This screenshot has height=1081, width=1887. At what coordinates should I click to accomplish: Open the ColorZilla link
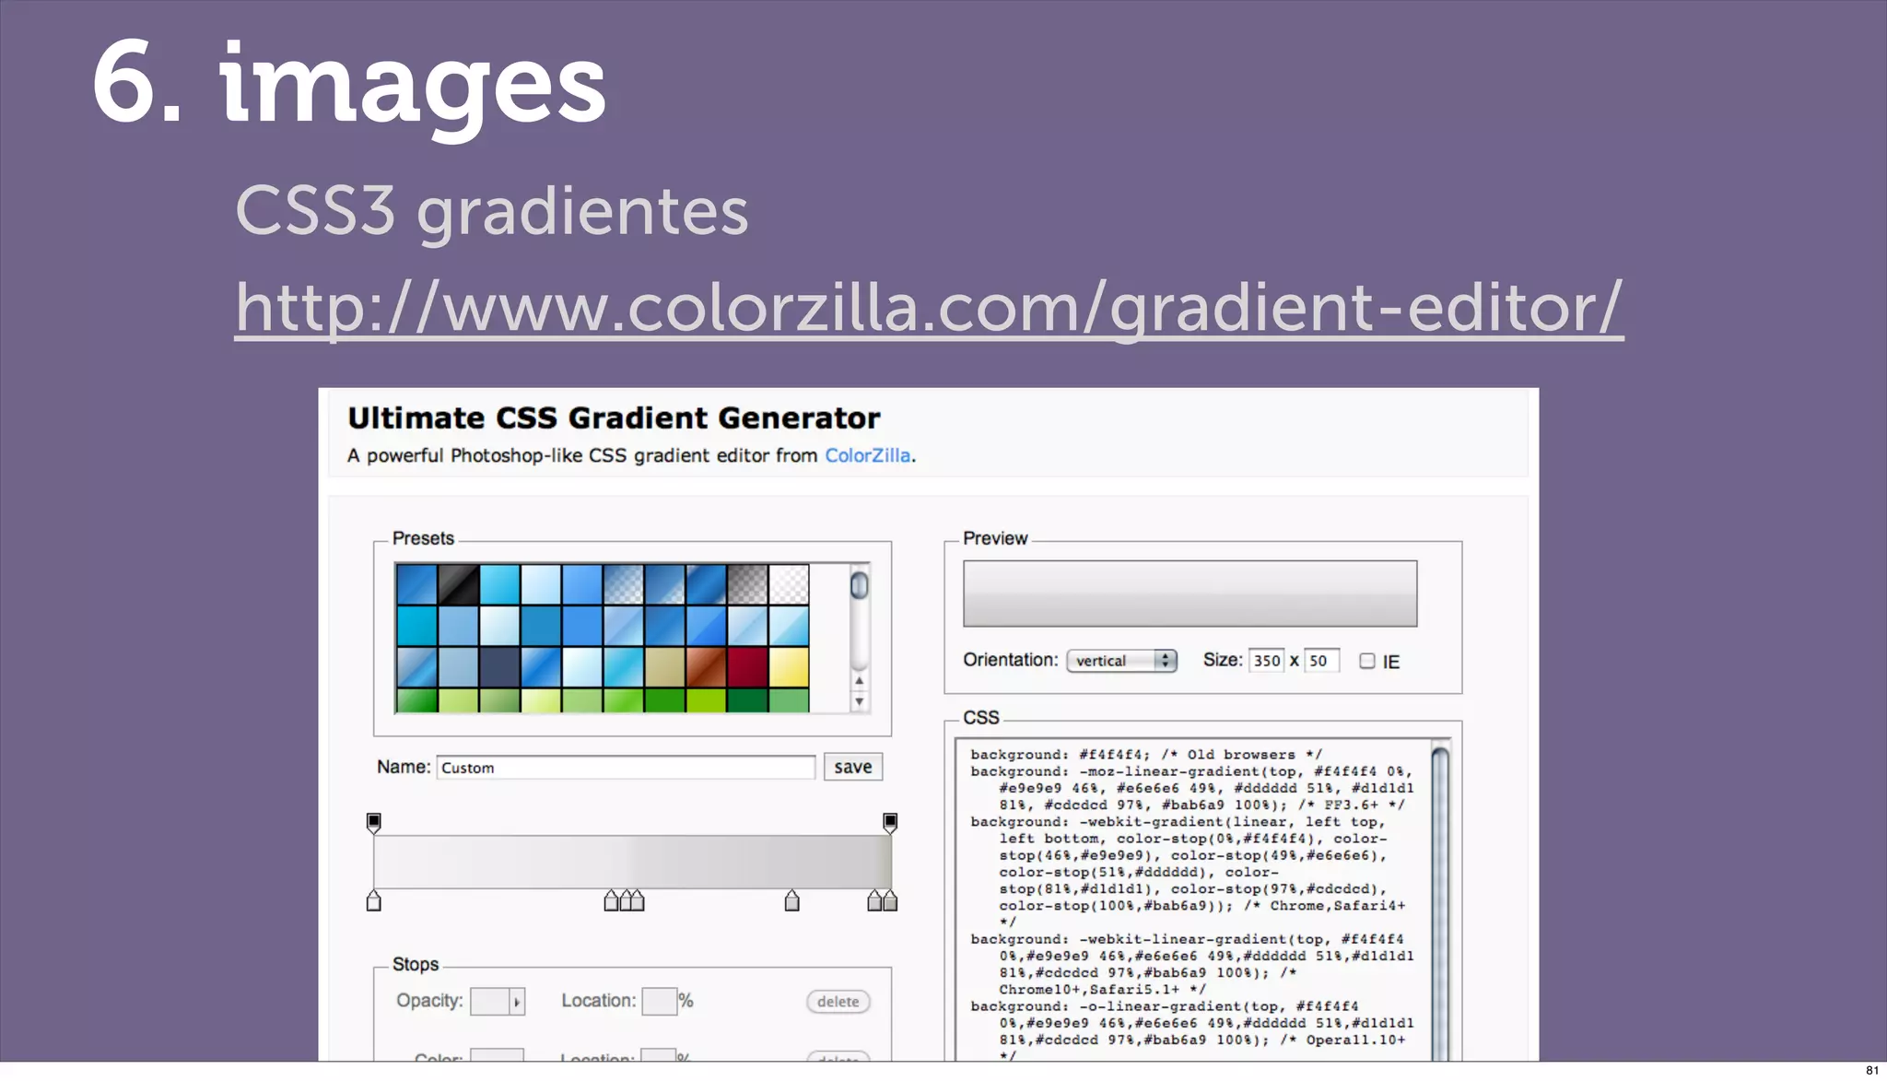pos(867,455)
